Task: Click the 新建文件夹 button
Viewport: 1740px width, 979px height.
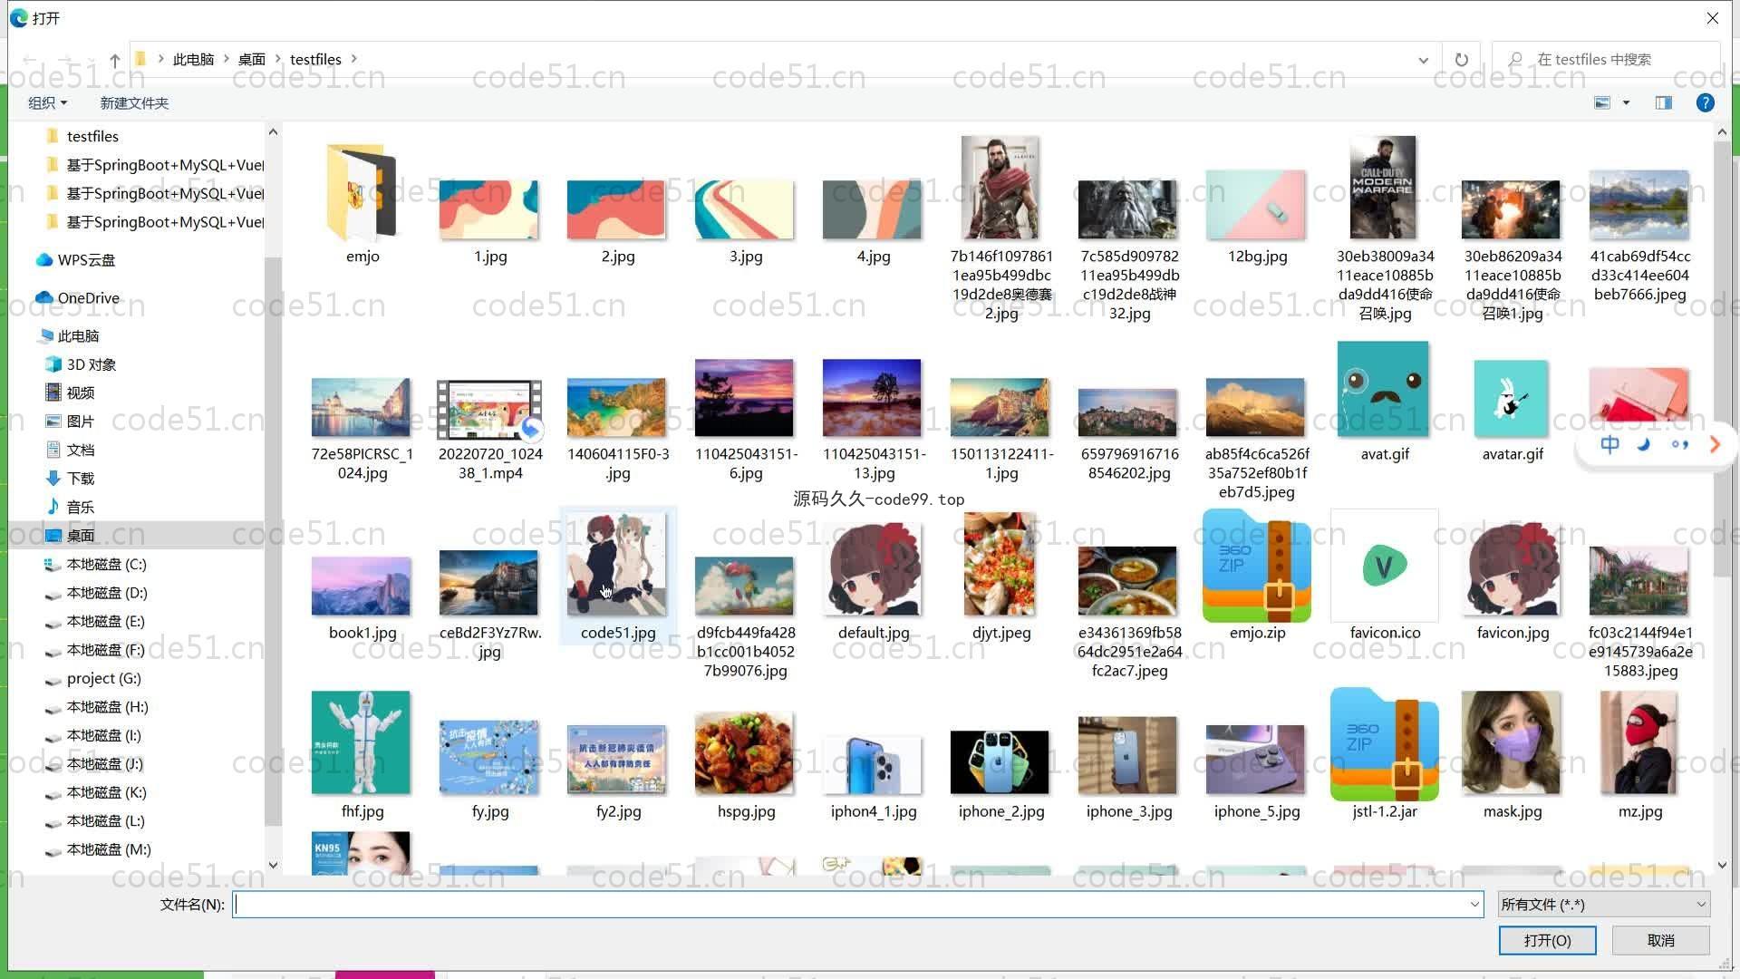Action: [x=134, y=103]
